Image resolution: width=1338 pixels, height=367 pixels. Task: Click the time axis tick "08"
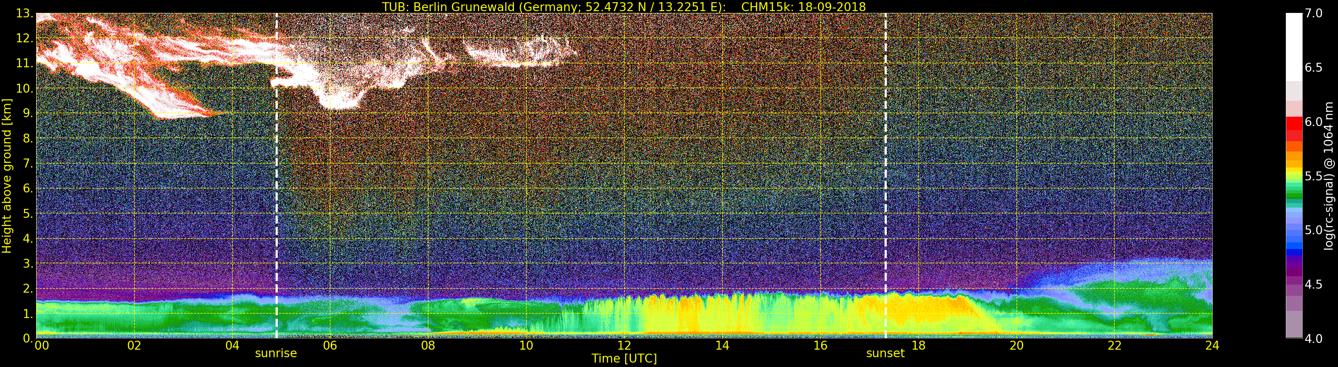[x=428, y=346]
